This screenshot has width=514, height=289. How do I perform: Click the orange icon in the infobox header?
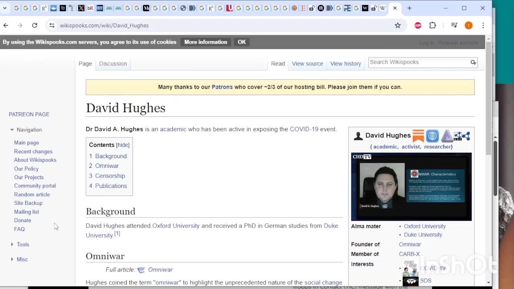418,136
